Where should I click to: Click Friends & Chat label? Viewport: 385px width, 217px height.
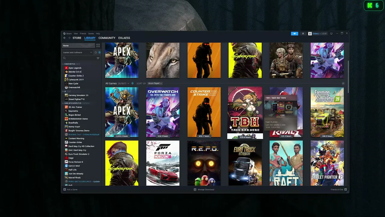(337, 190)
